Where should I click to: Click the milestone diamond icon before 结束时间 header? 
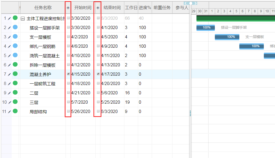98,8
